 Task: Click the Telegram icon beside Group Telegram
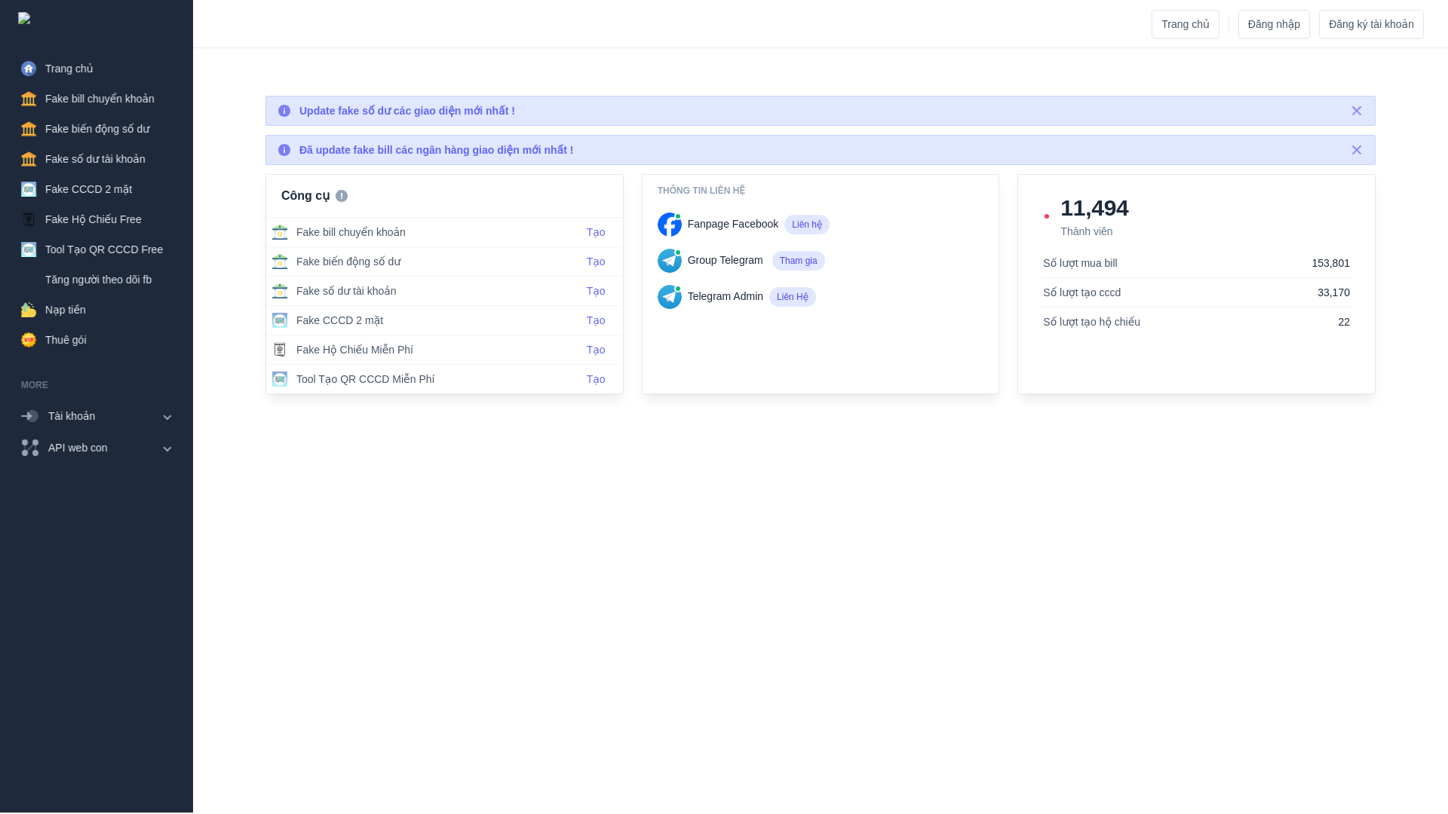pyautogui.click(x=670, y=261)
